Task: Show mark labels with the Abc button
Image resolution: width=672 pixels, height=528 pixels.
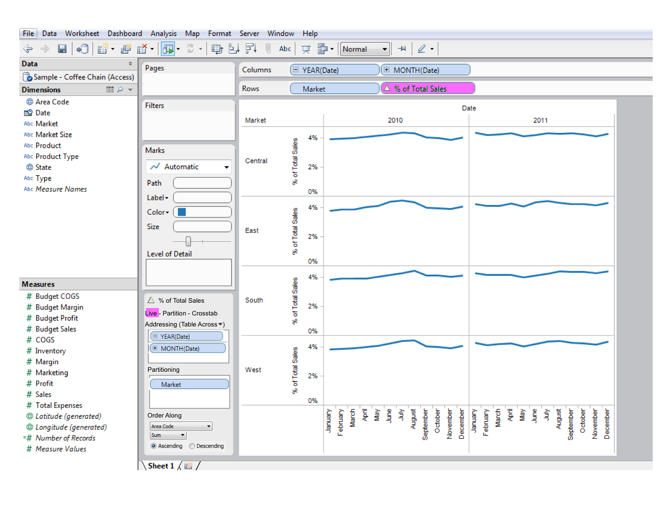Action: pyautogui.click(x=285, y=48)
